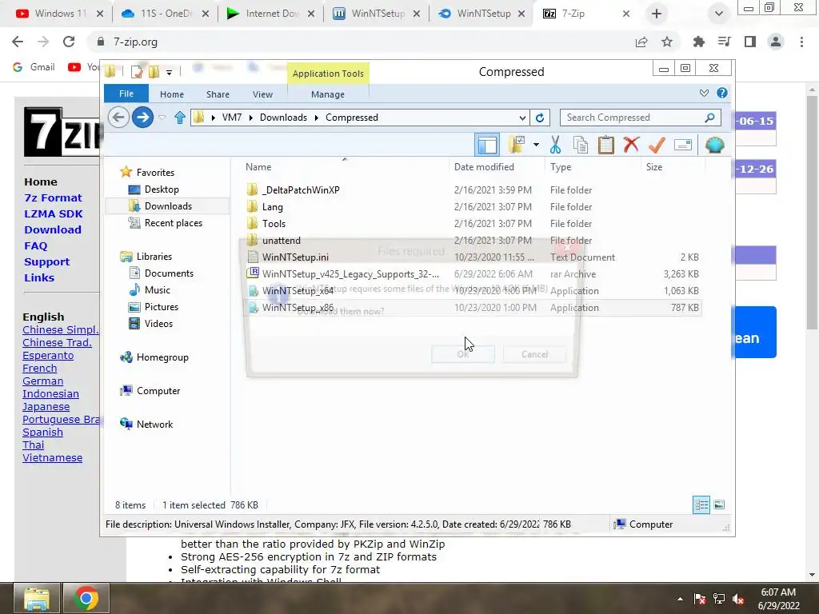Open the Quick Access Toolbar customize dropdown
Screen dimensions: 819x614
point(170,73)
